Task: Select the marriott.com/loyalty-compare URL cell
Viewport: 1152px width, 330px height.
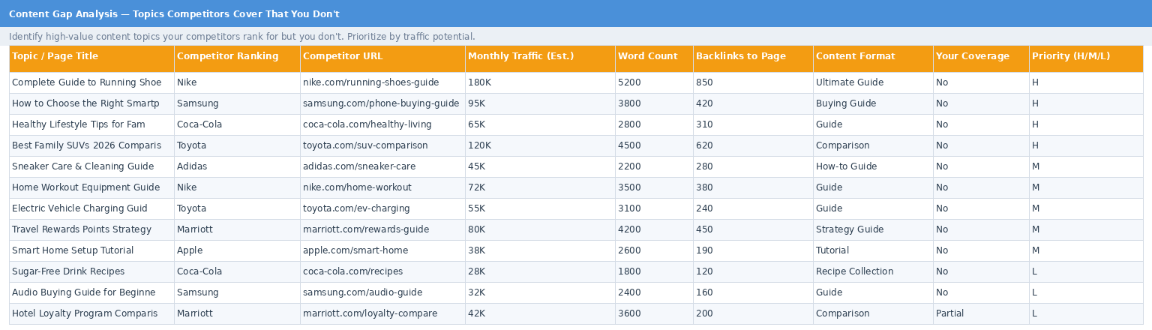Action: click(382, 313)
